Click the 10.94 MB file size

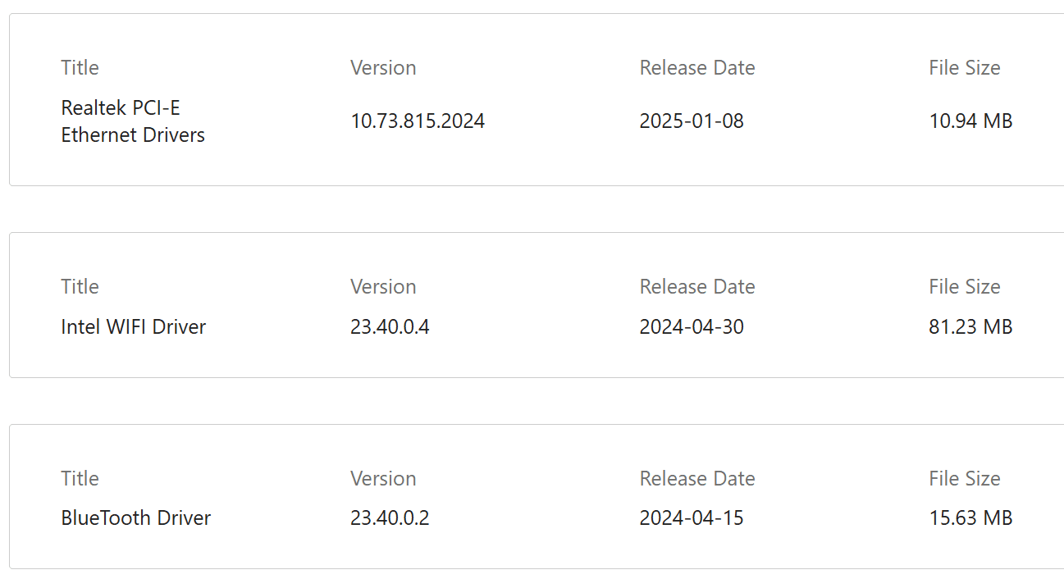pyautogui.click(x=970, y=121)
